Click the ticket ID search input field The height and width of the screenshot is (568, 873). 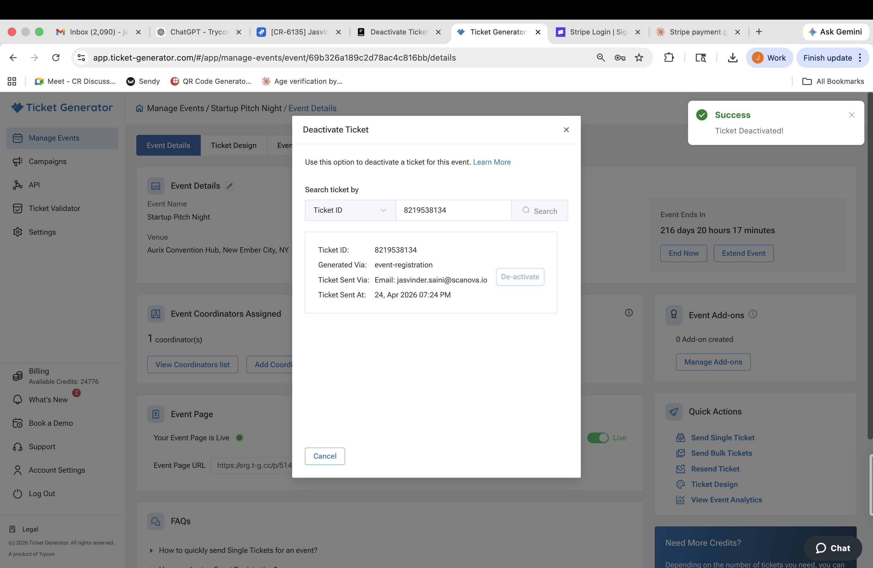tap(454, 210)
